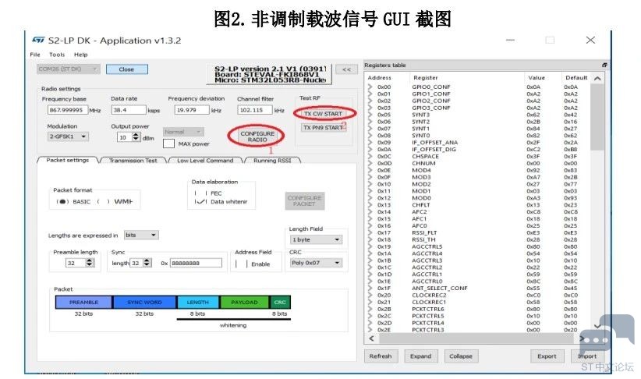Expand register 0x1F ANT_SELECT_CONF row
641x379 pixels.
click(370, 289)
